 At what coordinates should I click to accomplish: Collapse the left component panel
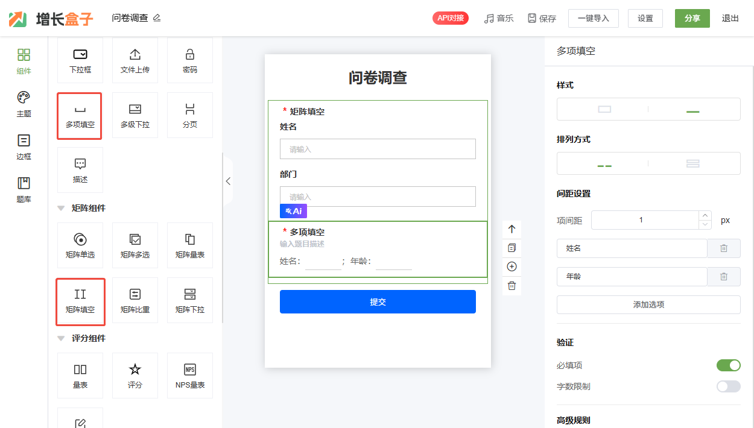[228, 180]
